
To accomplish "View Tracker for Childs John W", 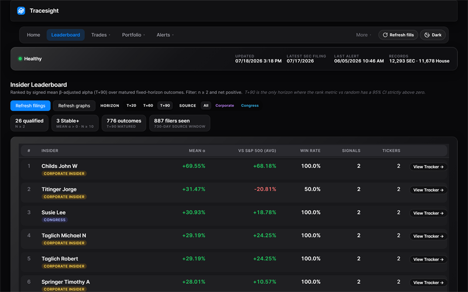I will point(428,167).
